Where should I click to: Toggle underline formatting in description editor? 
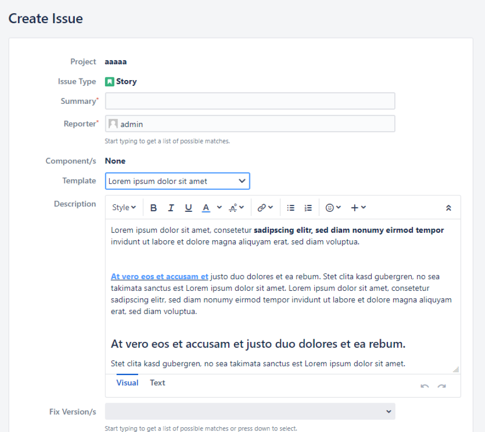tap(188, 208)
